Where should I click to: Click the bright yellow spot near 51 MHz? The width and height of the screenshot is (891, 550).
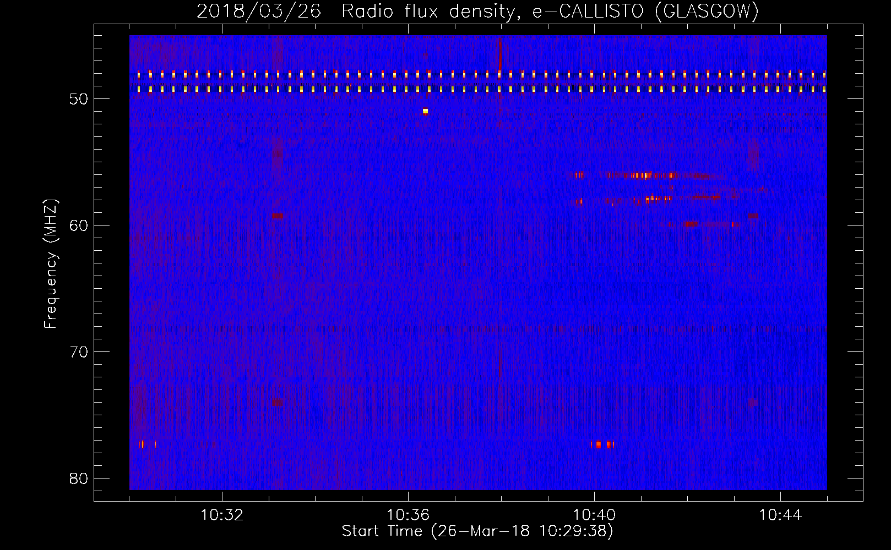click(x=425, y=111)
